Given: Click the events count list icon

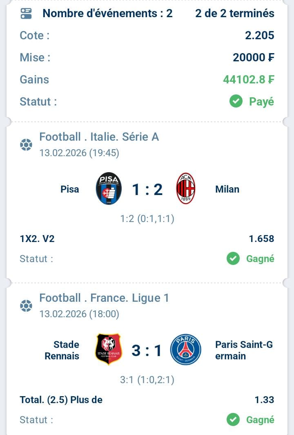Looking at the screenshot, I should [26, 13].
